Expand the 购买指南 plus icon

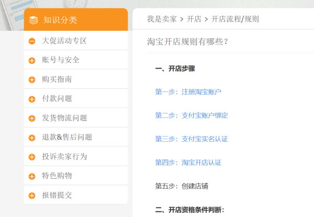(x=32, y=79)
